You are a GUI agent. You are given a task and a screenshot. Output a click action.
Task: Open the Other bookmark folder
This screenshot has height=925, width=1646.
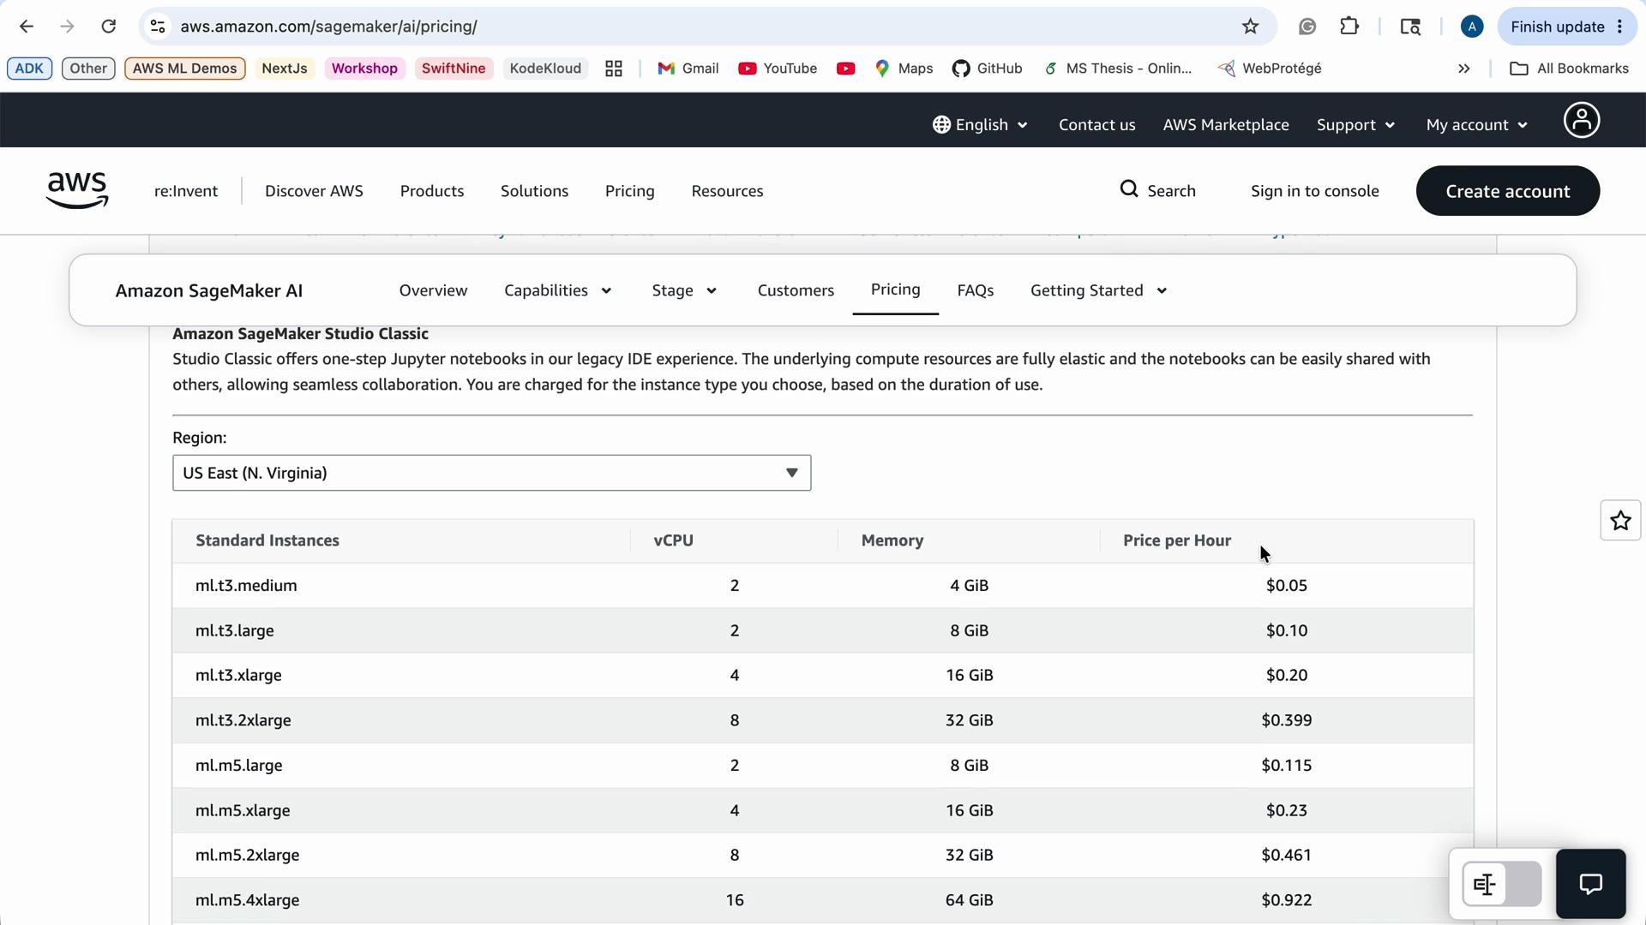88,69
